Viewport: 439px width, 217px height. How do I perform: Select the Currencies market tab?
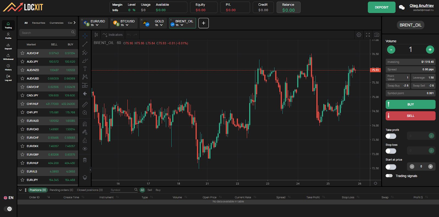tap(57, 23)
